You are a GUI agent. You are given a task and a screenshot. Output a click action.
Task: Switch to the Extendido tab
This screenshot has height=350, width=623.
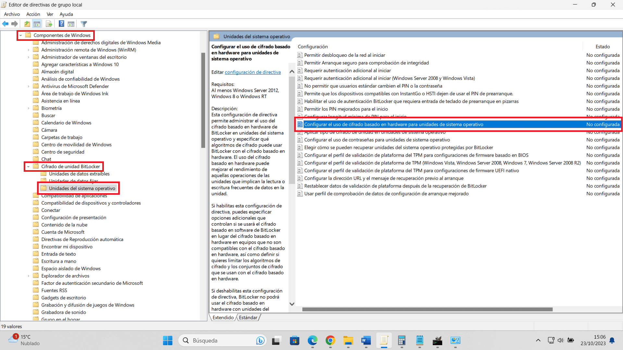(x=223, y=318)
